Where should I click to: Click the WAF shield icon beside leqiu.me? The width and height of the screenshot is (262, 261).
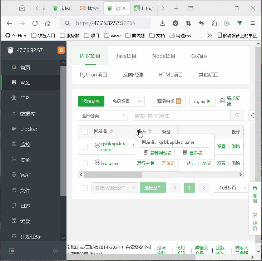(98, 162)
